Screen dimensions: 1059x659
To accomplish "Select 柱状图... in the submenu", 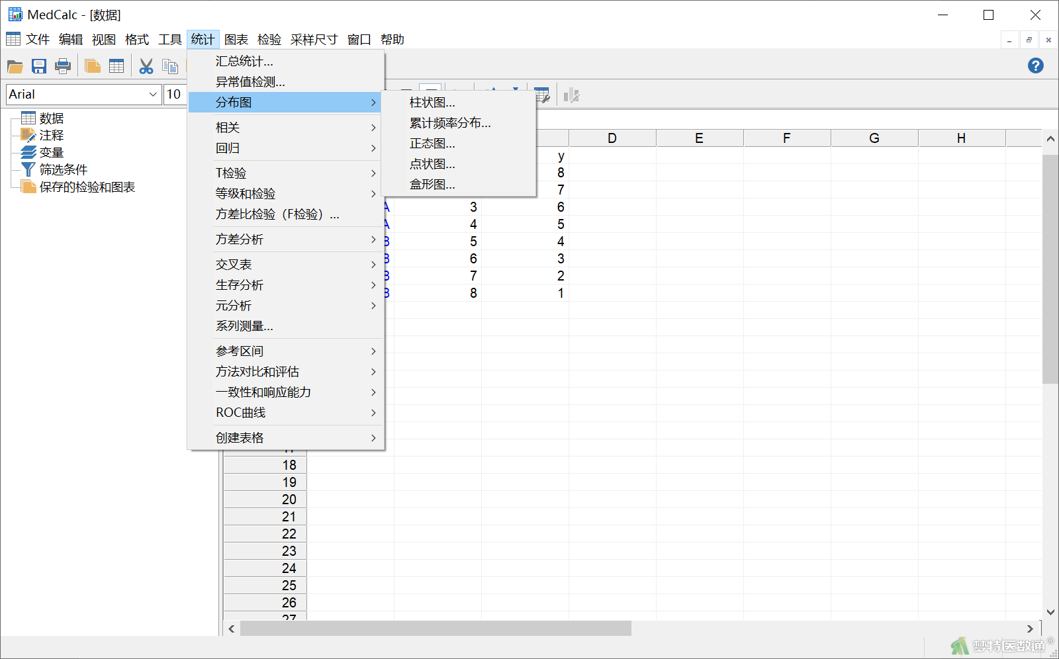I will coord(459,103).
